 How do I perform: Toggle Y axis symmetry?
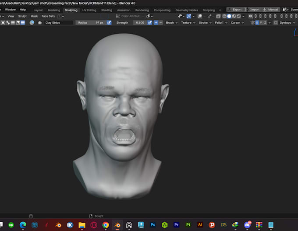tap(261, 23)
